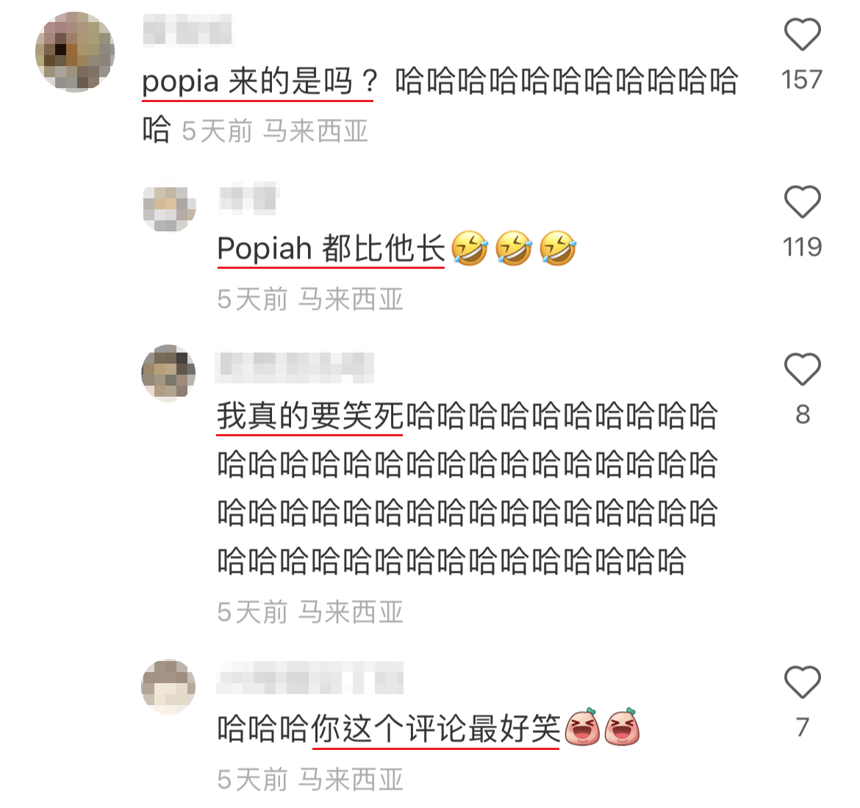Like the '你这个评论最好笑' reply
The height and width of the screenshot is (808, 860).
(802, 682)
